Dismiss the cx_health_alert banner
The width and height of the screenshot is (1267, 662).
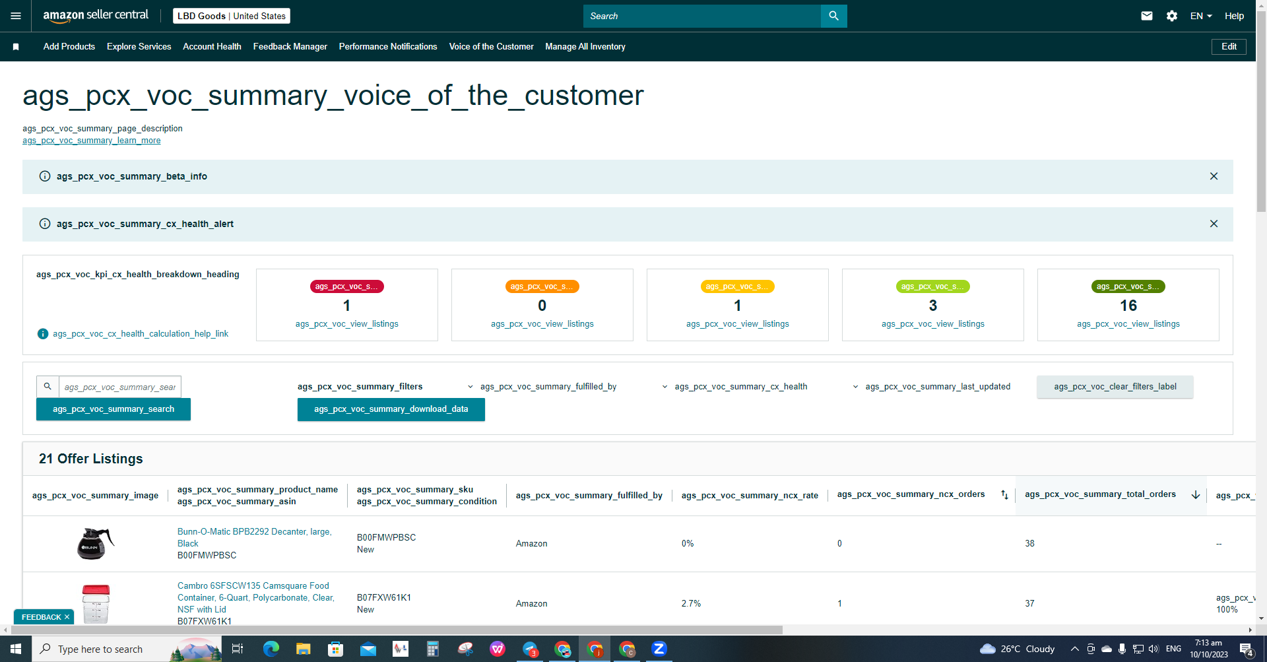click(1214, 224)
